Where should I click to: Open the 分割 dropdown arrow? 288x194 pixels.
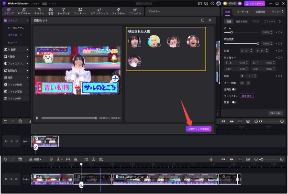pos(40,159)
